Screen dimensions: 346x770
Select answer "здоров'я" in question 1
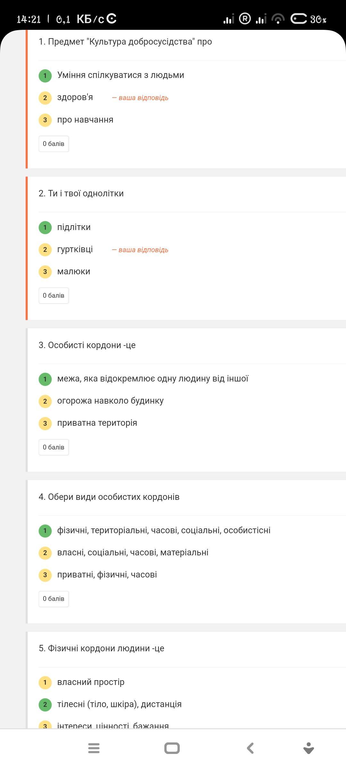75,97
